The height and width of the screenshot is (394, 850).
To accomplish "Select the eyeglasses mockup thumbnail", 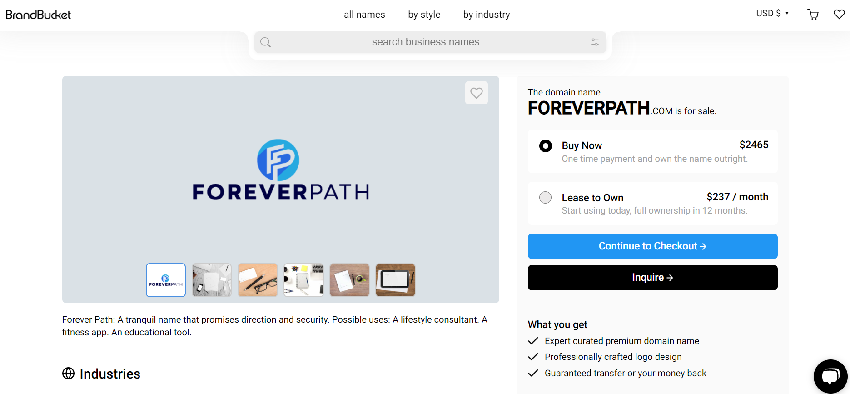I will [x=258, y=280].
